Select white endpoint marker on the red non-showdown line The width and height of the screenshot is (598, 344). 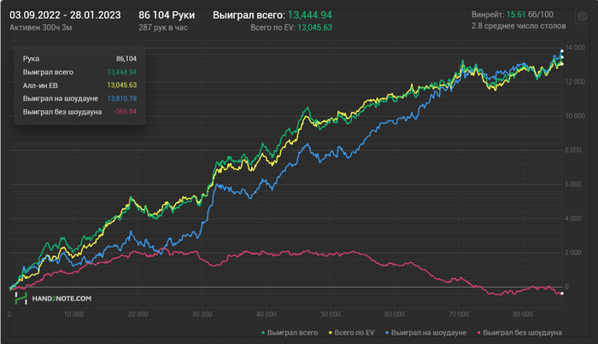[x=562, y=294]
